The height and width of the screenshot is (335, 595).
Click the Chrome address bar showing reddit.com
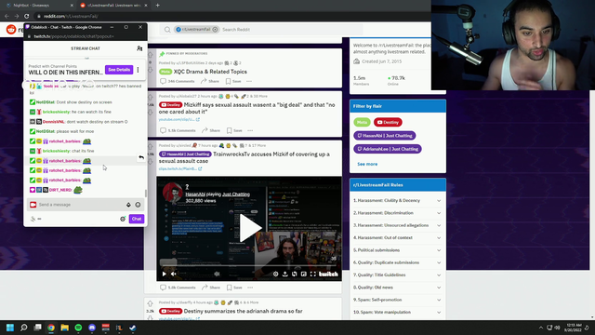pos(228,16)
